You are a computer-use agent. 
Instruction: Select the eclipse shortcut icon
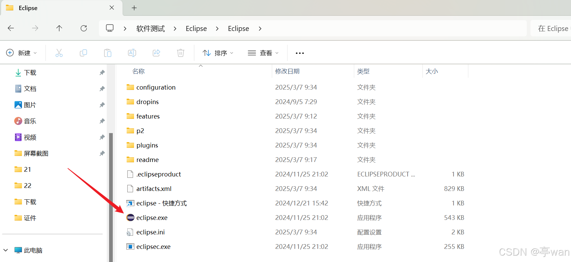click(x=130, y=203)
